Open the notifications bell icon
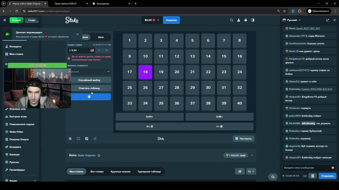The image size is (339, 190). coord(246,20)
